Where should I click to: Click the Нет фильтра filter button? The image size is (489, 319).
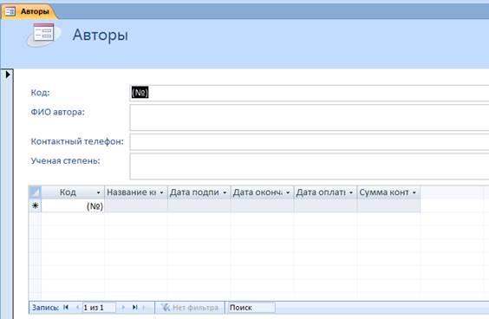(190, 308)
